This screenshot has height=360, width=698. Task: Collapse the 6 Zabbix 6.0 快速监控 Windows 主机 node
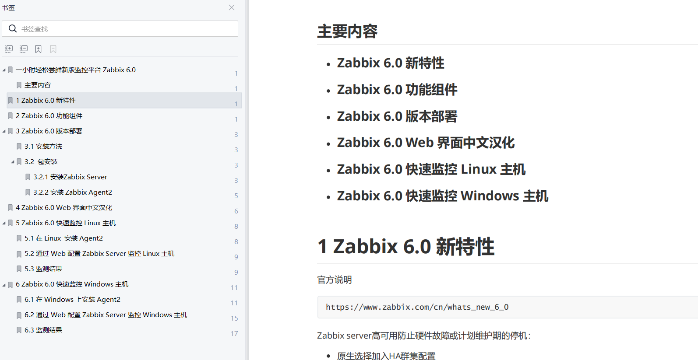point(4,284)
